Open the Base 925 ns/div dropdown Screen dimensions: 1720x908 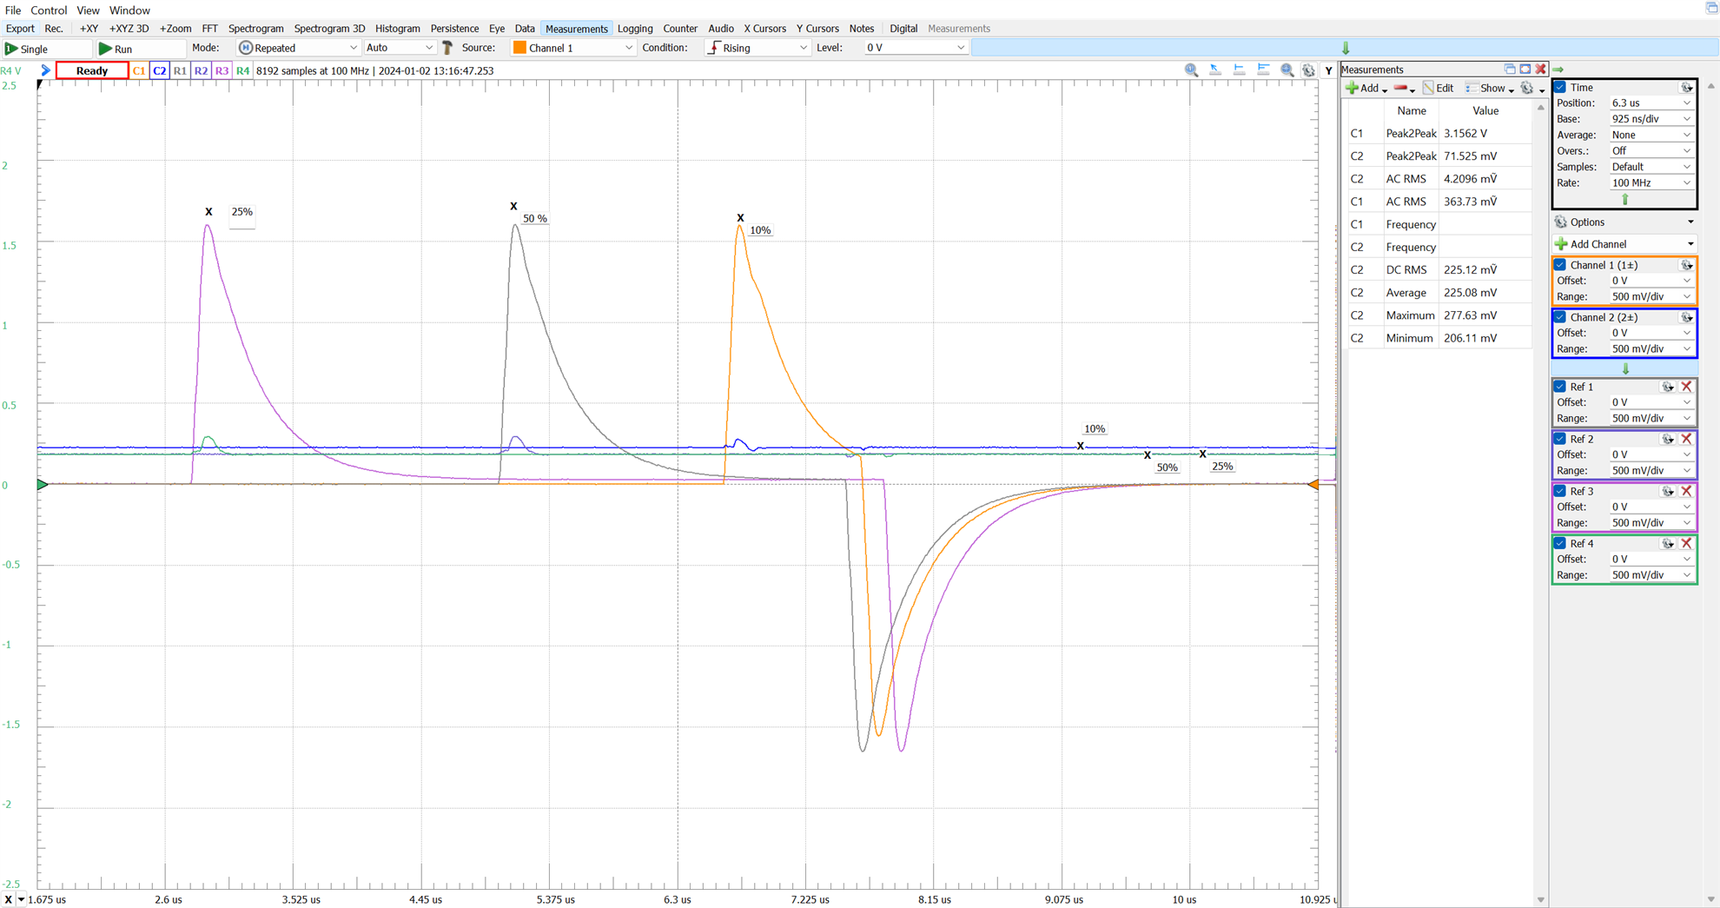coord(1651,119)
